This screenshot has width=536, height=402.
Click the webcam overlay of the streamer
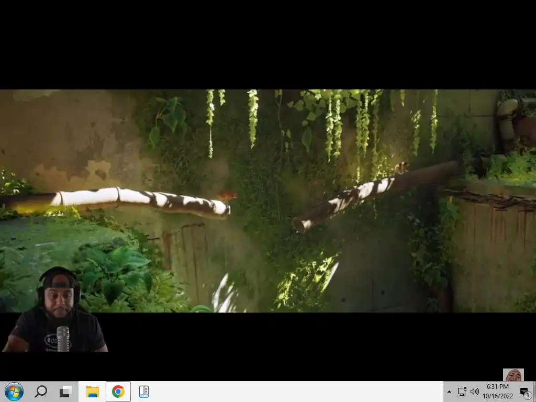coord(55,309)
